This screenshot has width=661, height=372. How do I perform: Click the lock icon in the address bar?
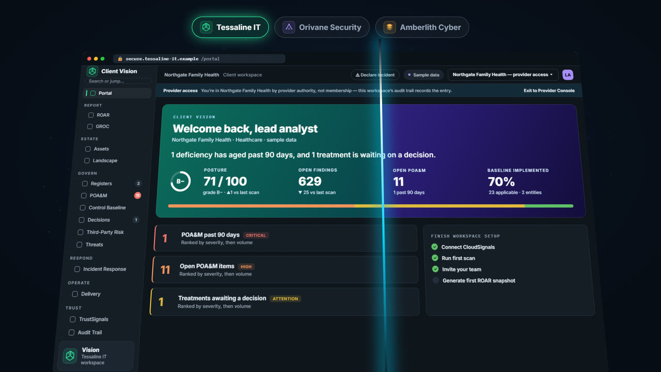click(x=120, y=59)
